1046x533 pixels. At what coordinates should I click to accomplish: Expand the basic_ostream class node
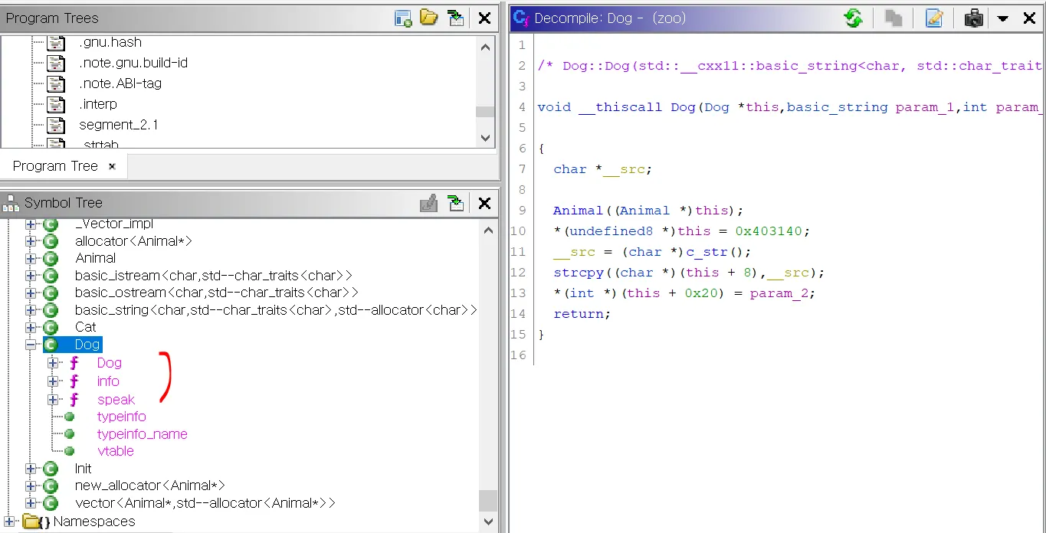31,293
